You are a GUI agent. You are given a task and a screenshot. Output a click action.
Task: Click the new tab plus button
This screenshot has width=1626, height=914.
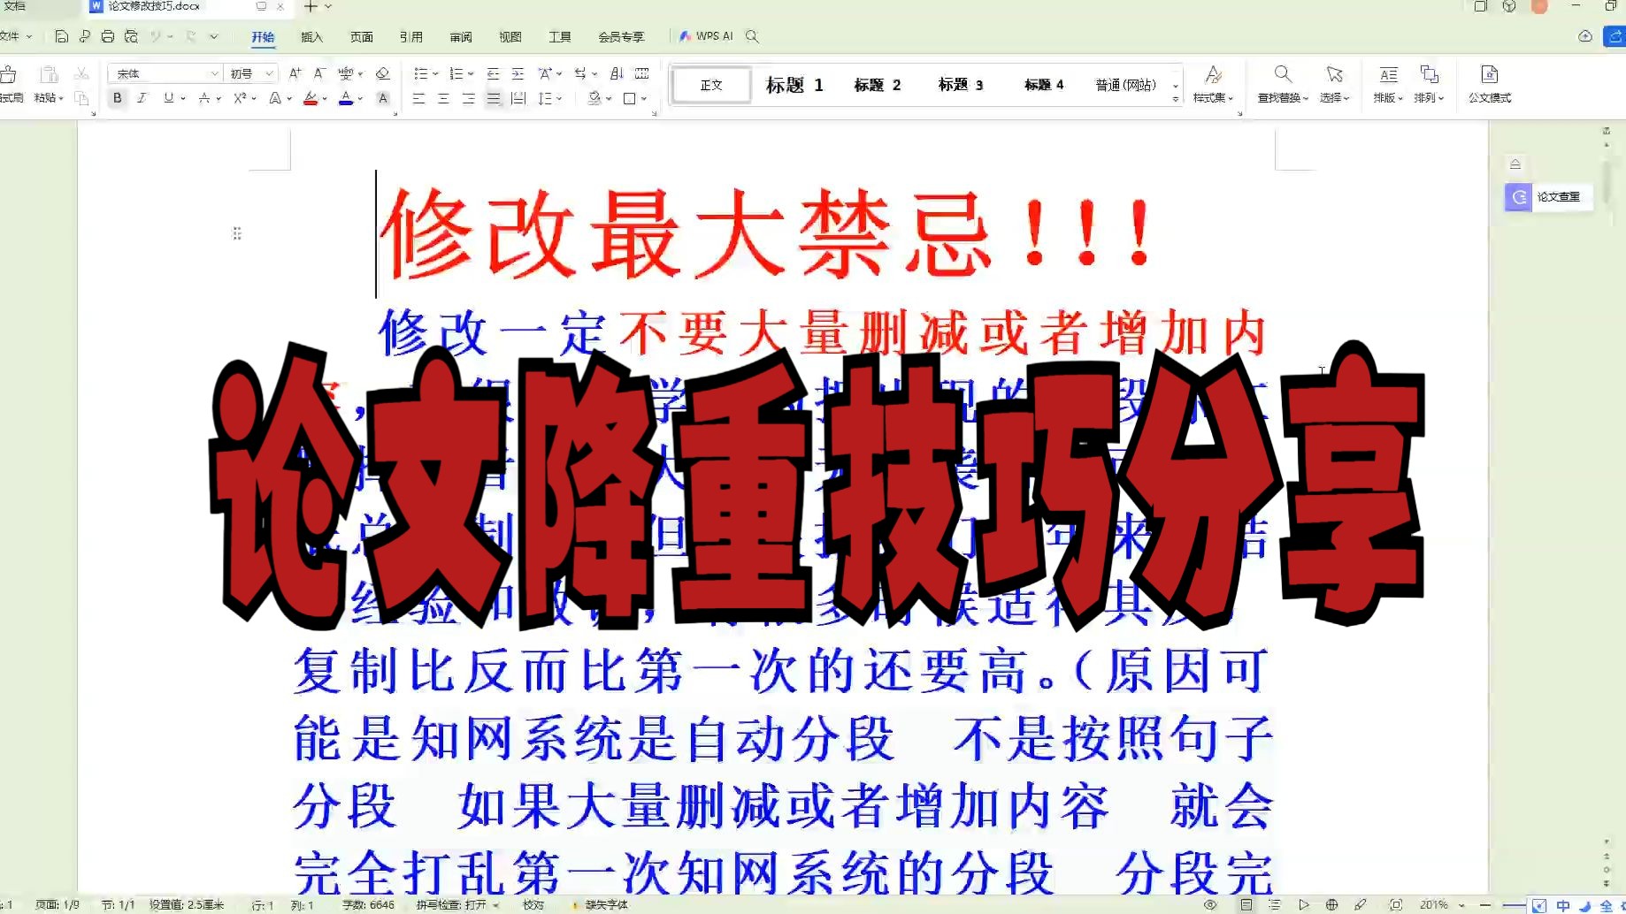point(311,6)
